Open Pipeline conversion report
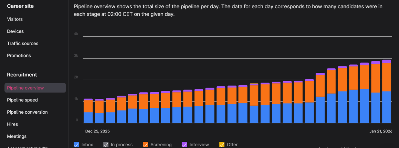Screen dimensions: 399x148 (x=27, y=112)
